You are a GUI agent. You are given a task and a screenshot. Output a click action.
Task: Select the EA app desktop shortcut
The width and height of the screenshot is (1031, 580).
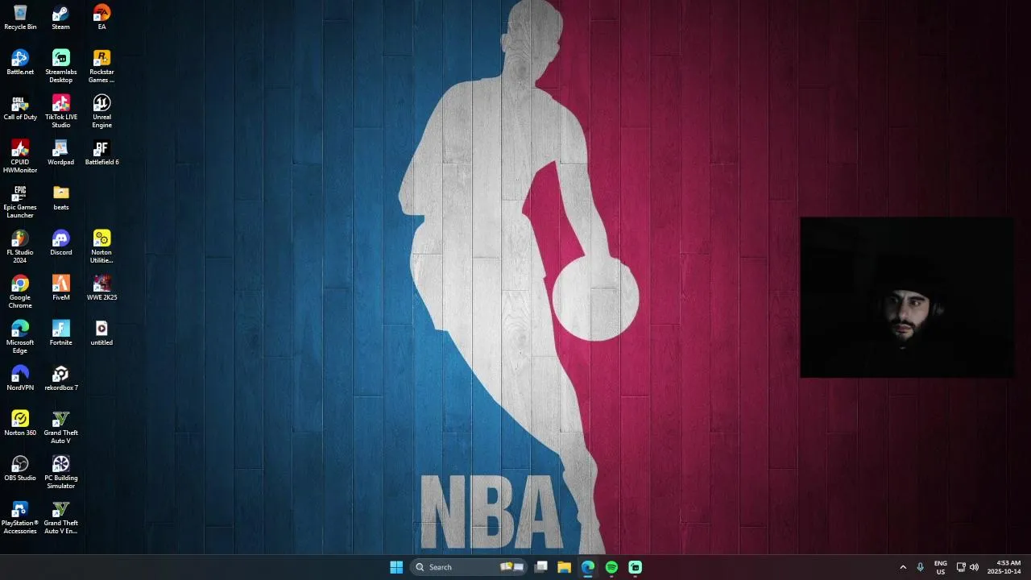click(101, 18)
